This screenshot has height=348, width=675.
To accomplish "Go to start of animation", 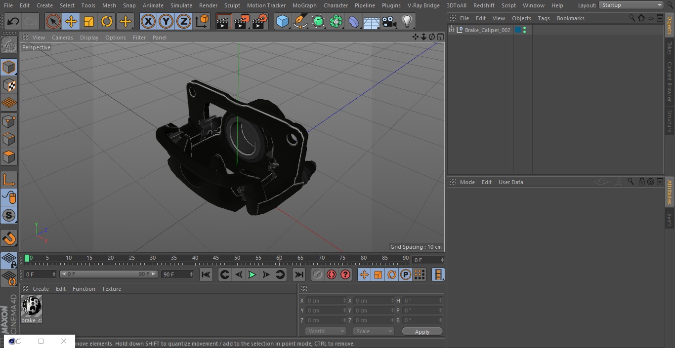I will pyautogui.click(x=206, y=274).
